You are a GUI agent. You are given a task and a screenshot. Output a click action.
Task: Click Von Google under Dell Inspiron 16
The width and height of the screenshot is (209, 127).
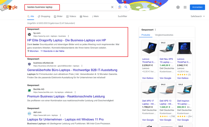[183, 120]
